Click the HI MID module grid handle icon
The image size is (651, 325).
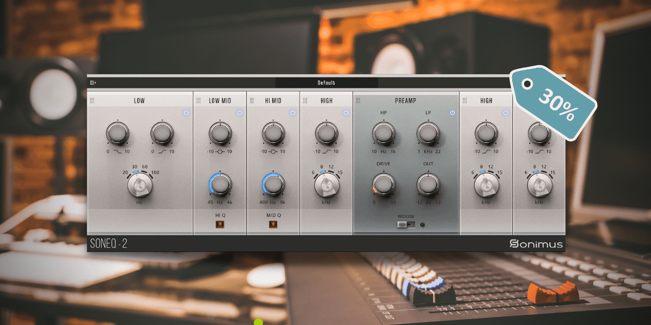coord(252,100)
